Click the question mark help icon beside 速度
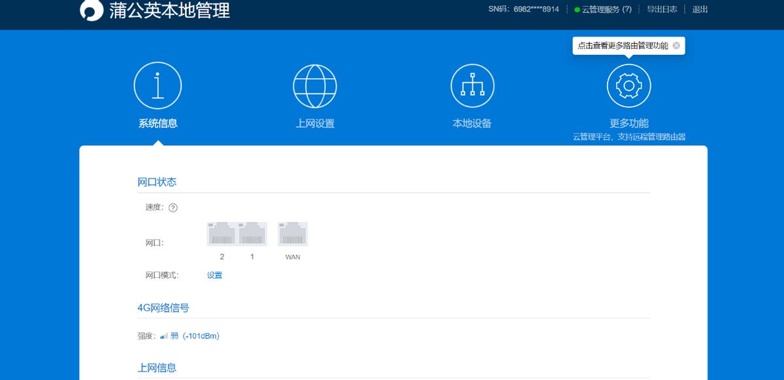The image size is (784, 380). pyautogui.click(x=173, y=208)
